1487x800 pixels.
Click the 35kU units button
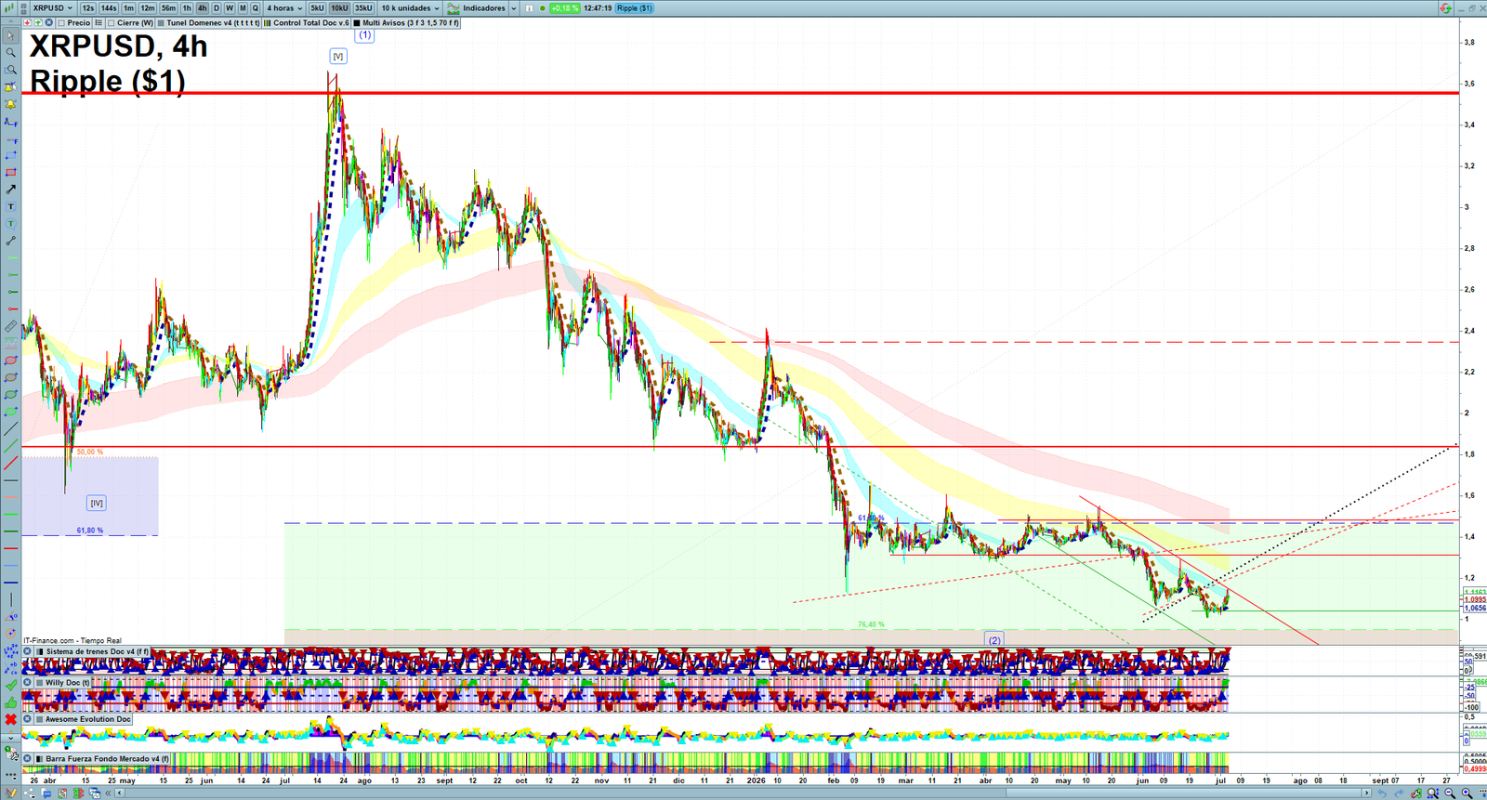point(363,8)
